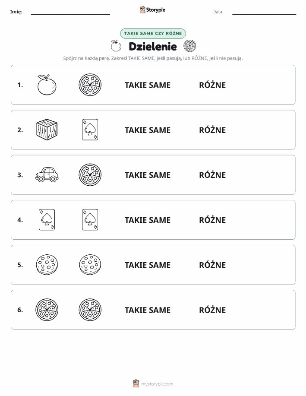Click the orange fruit icon in row 1

click(x=47, y=85)
